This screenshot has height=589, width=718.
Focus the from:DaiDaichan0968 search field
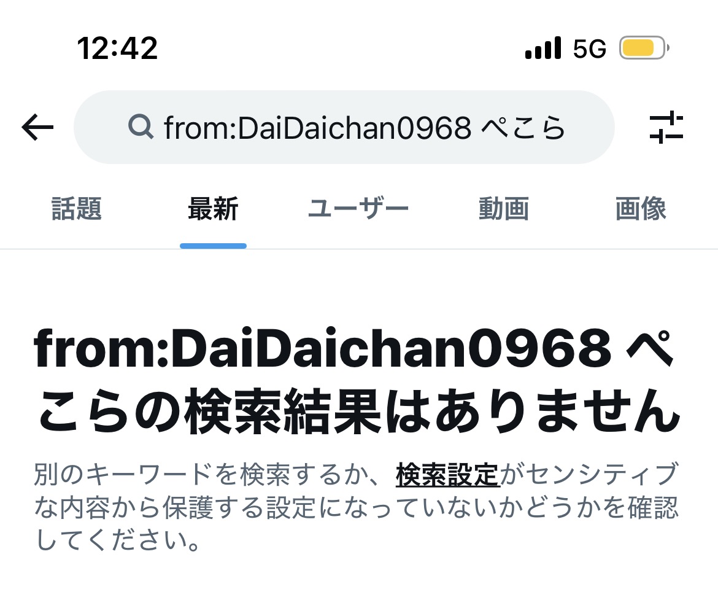tap(344, 127)
